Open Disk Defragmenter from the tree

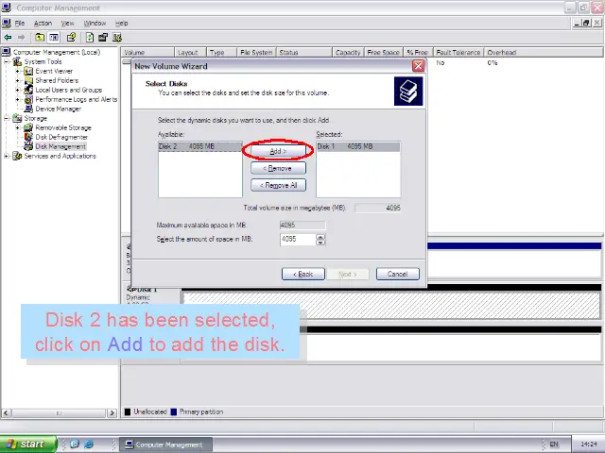63,137
